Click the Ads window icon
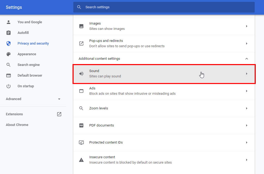 tap(81, 91)
